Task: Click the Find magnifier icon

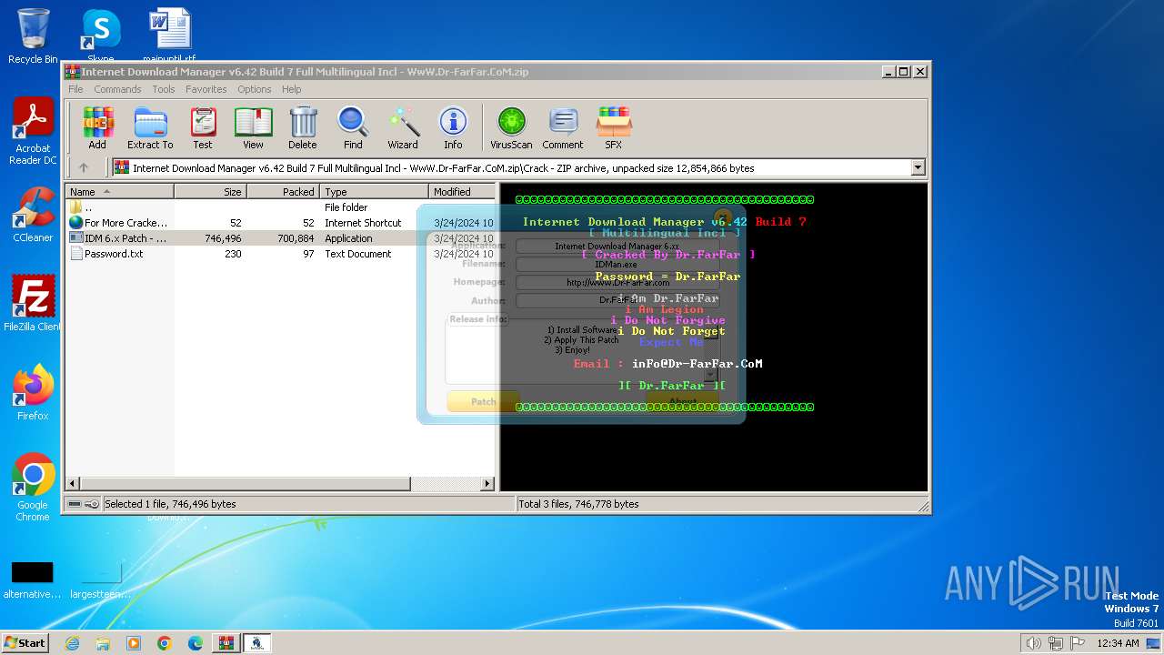Action: [x=353, y=128]
